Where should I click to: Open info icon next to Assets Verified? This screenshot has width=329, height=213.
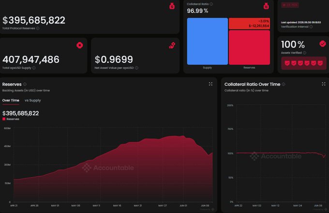coord(304,53)
